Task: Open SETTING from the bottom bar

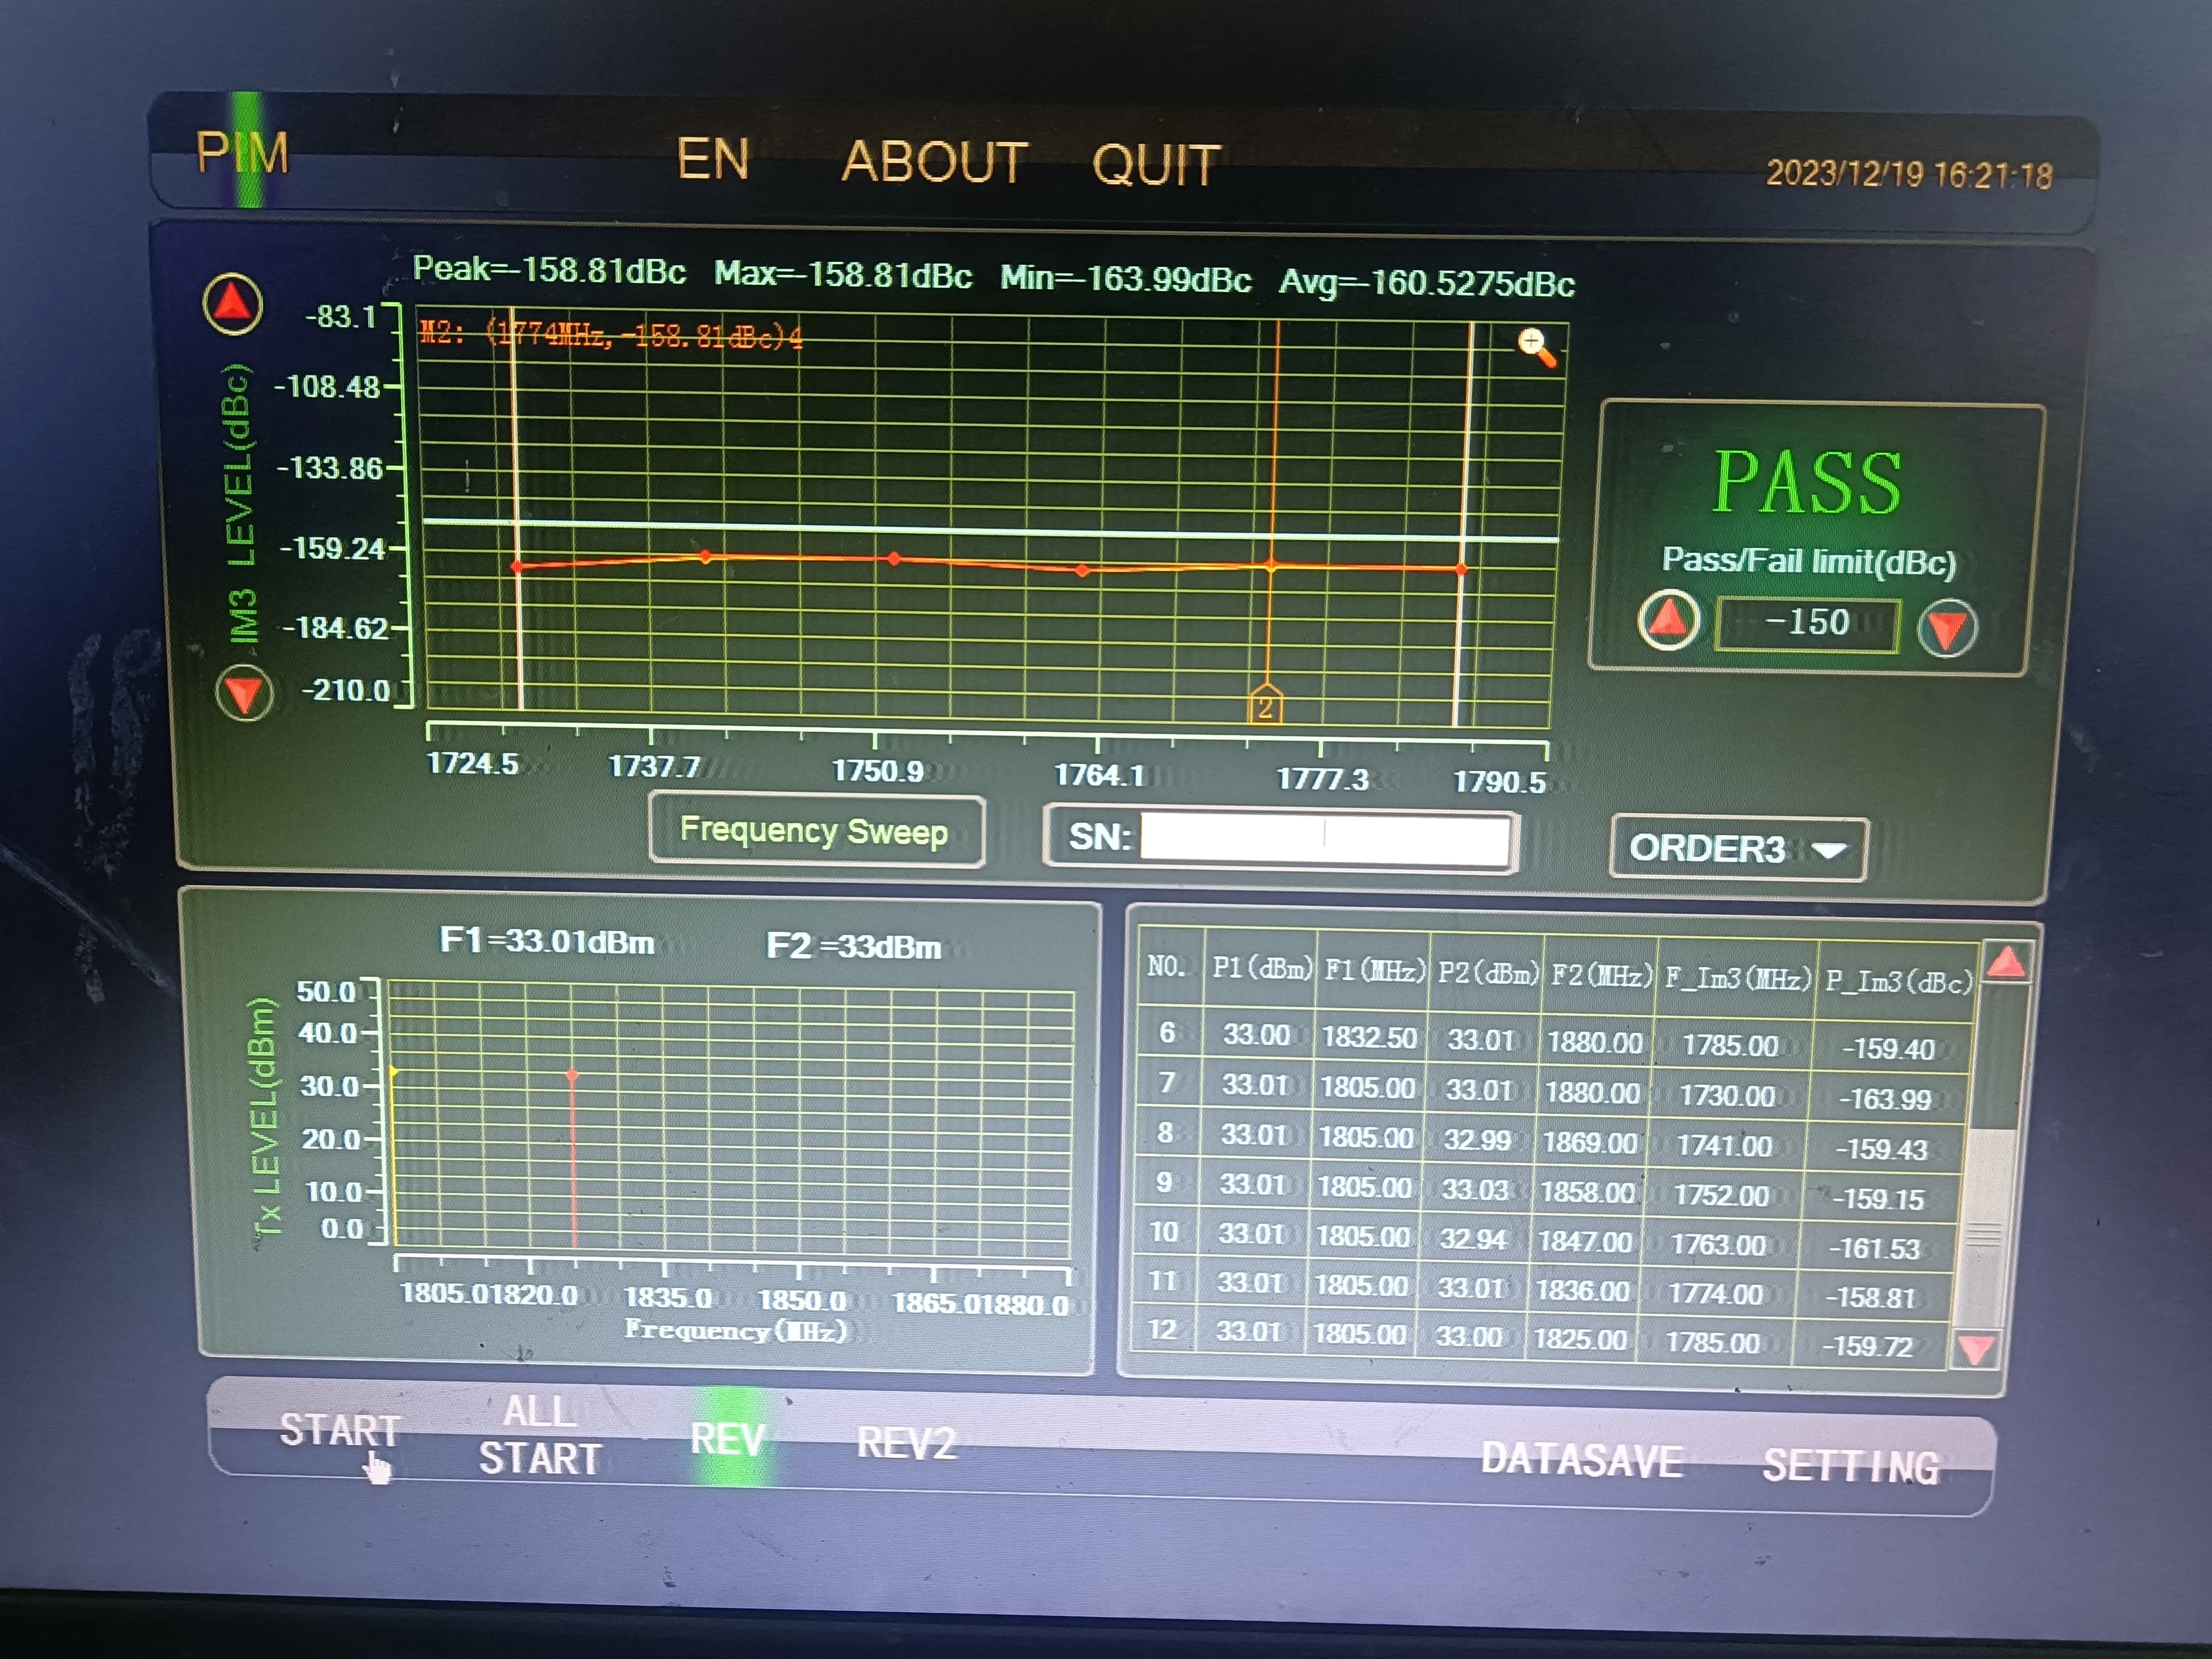Action: click(x=1851, y=1466)
